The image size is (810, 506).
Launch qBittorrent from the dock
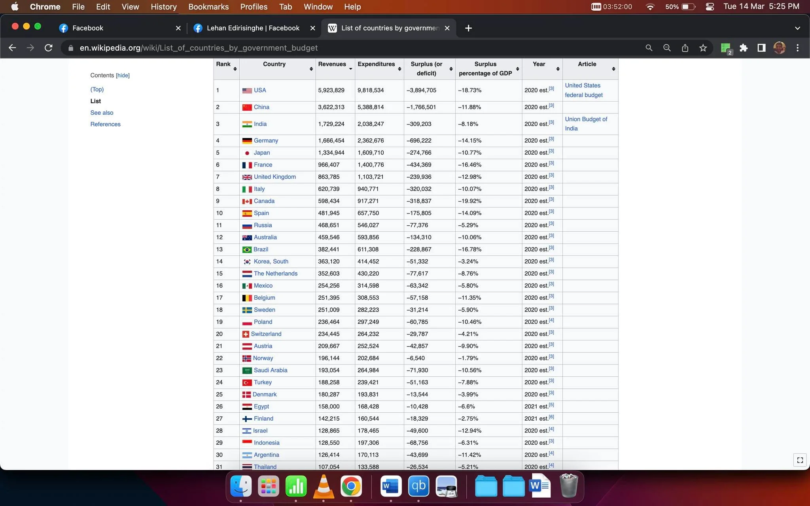point(418,486)
